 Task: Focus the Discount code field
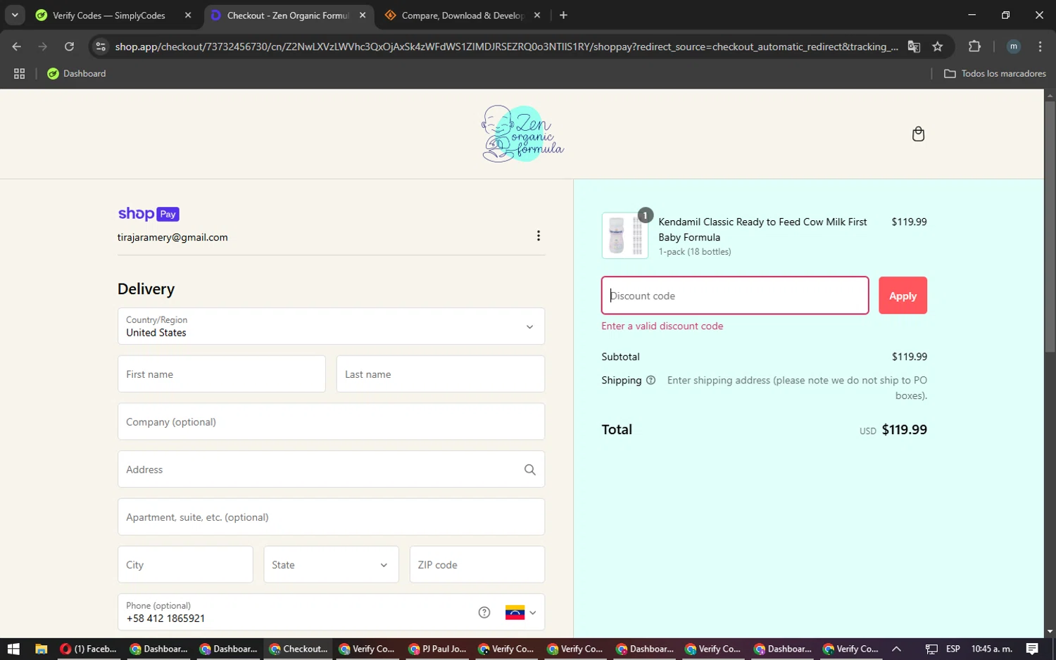(735, 296)
